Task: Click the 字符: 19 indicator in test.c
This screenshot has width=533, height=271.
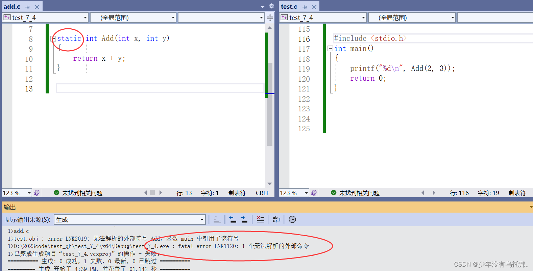Action: pyautogui.click(x=488, y=193)
